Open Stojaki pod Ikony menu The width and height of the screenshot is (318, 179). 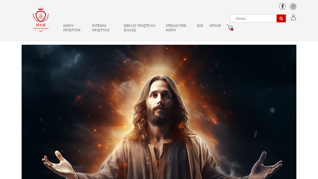(x=176, y=28)
